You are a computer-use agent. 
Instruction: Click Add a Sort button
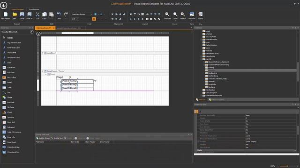click(57, 138)
